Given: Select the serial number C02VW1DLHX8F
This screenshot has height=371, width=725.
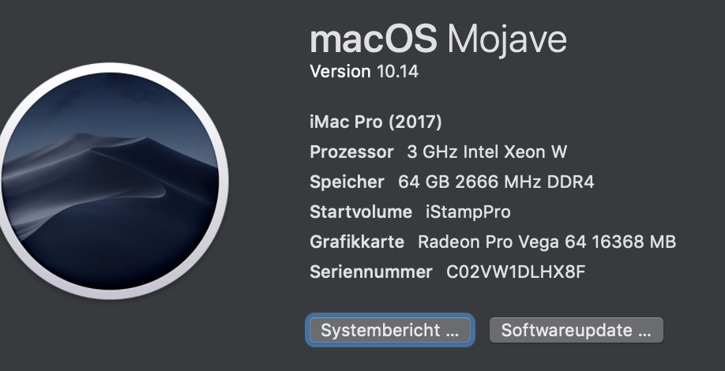Looking at the screenshot, I should coord(516,272).
